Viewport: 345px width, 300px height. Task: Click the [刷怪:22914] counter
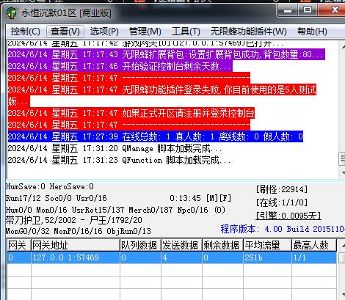[x=281, y=189]
